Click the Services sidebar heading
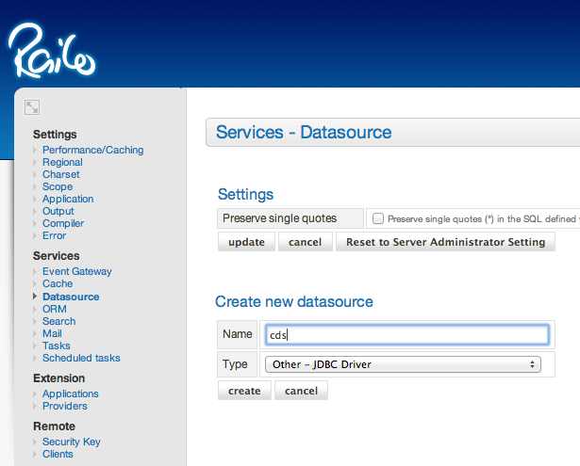Viewport: 580px width, 466px height. pos(57,256)
